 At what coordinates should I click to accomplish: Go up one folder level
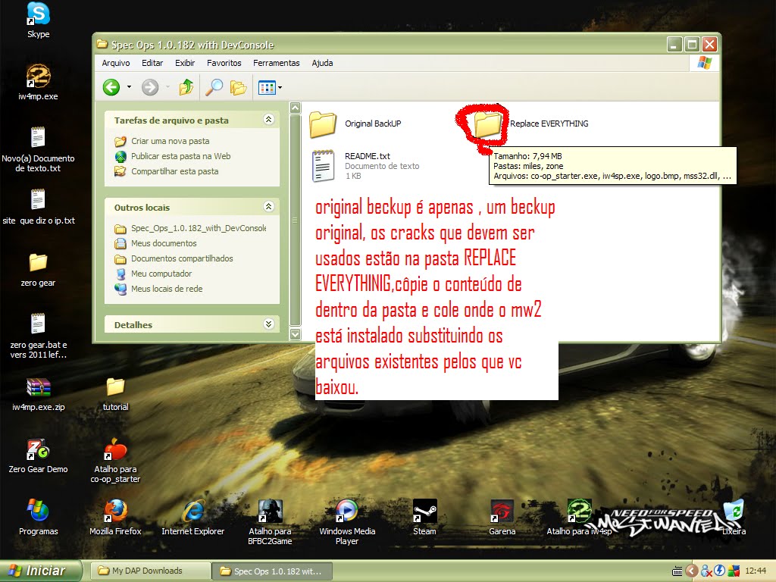click(186, 88)
